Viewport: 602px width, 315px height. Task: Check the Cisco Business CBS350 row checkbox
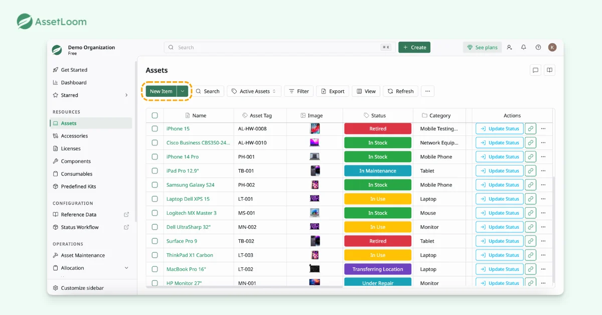155,143
